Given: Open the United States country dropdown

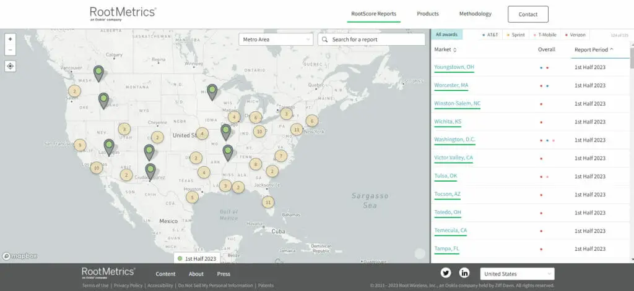Looking at the screenshot, I should [517, 274].
